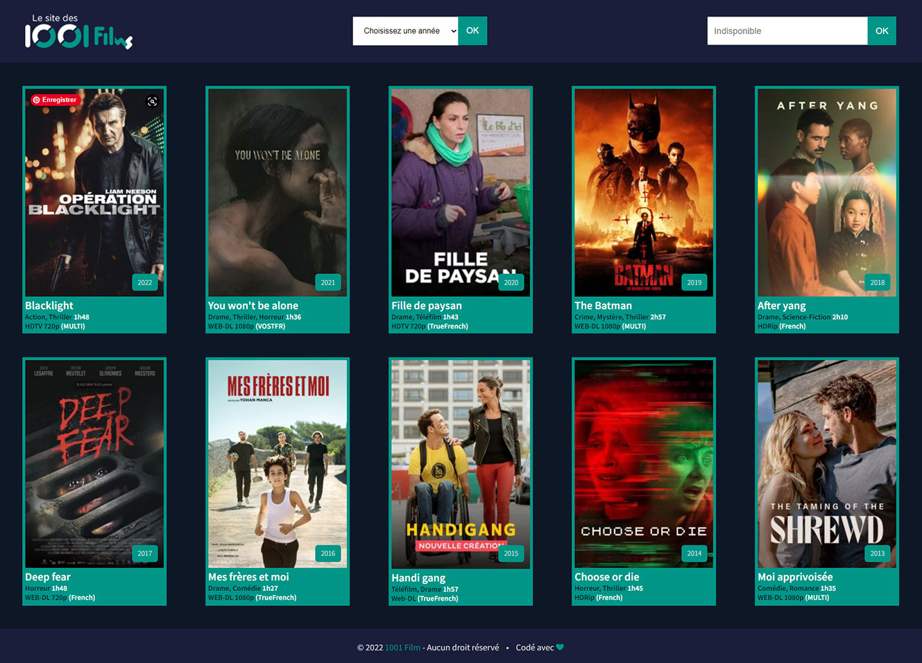Click the Pinterest 'Enregistrer' button on Blacklight poster
The image size is (922, 663).
(55, 100)
